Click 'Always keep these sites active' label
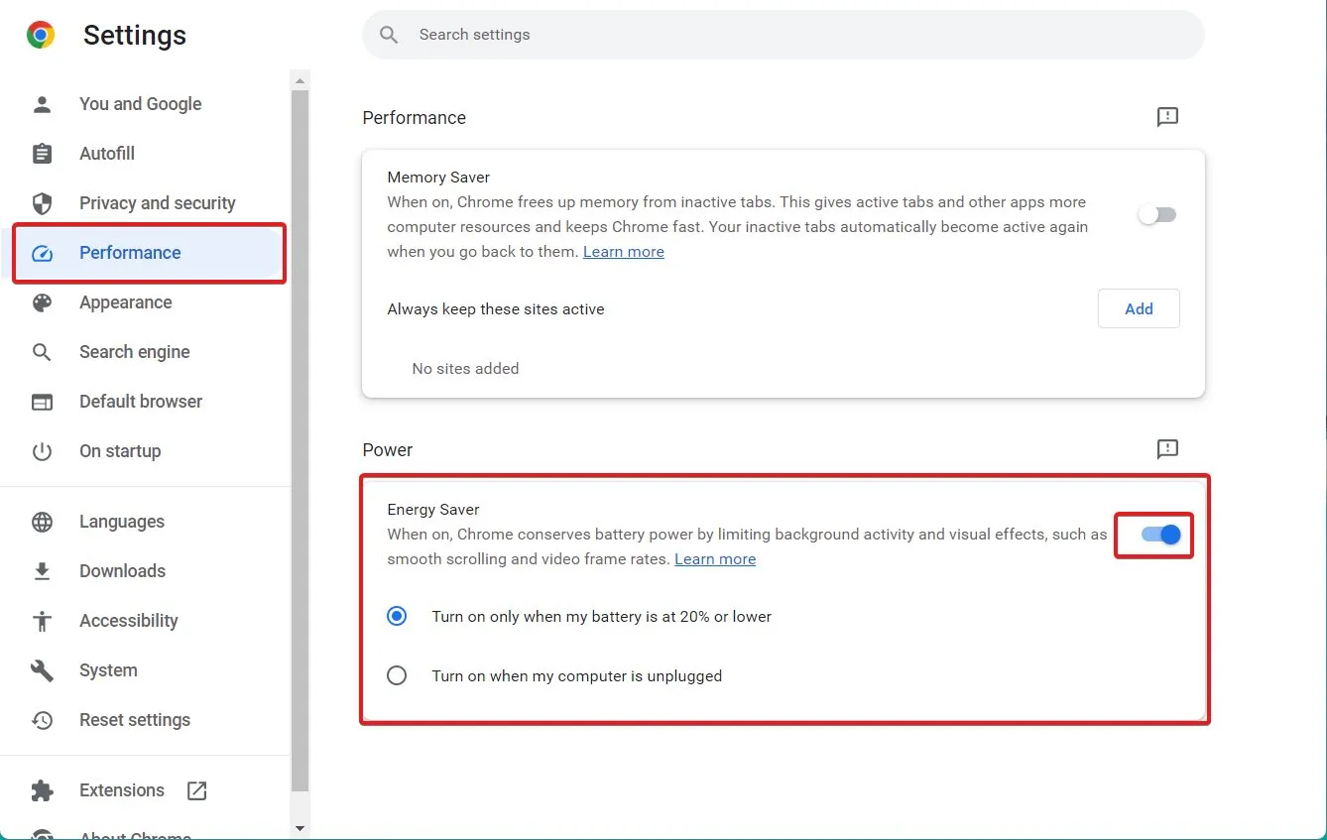1327x840 pixels. 496,309
